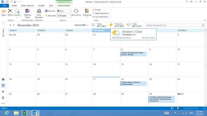Switch to Reading view in status bar

[178, 108]
